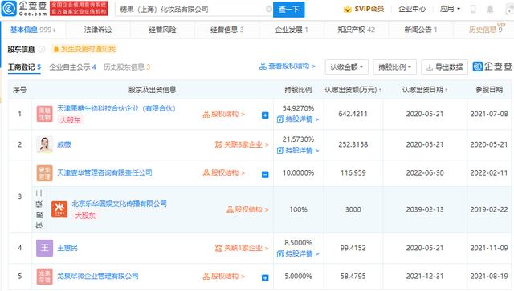Expand the 应用 dropdown menu
The width and height of the screenshot is (514, 291).
[x=450, y=9]
